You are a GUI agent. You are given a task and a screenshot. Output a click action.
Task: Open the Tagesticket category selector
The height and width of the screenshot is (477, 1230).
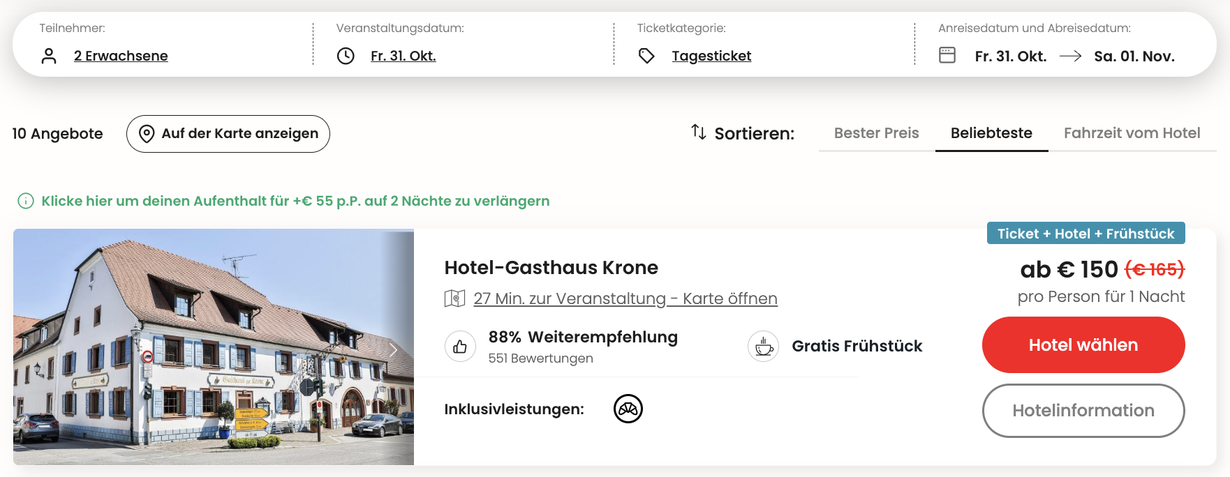tap(711, 56)
